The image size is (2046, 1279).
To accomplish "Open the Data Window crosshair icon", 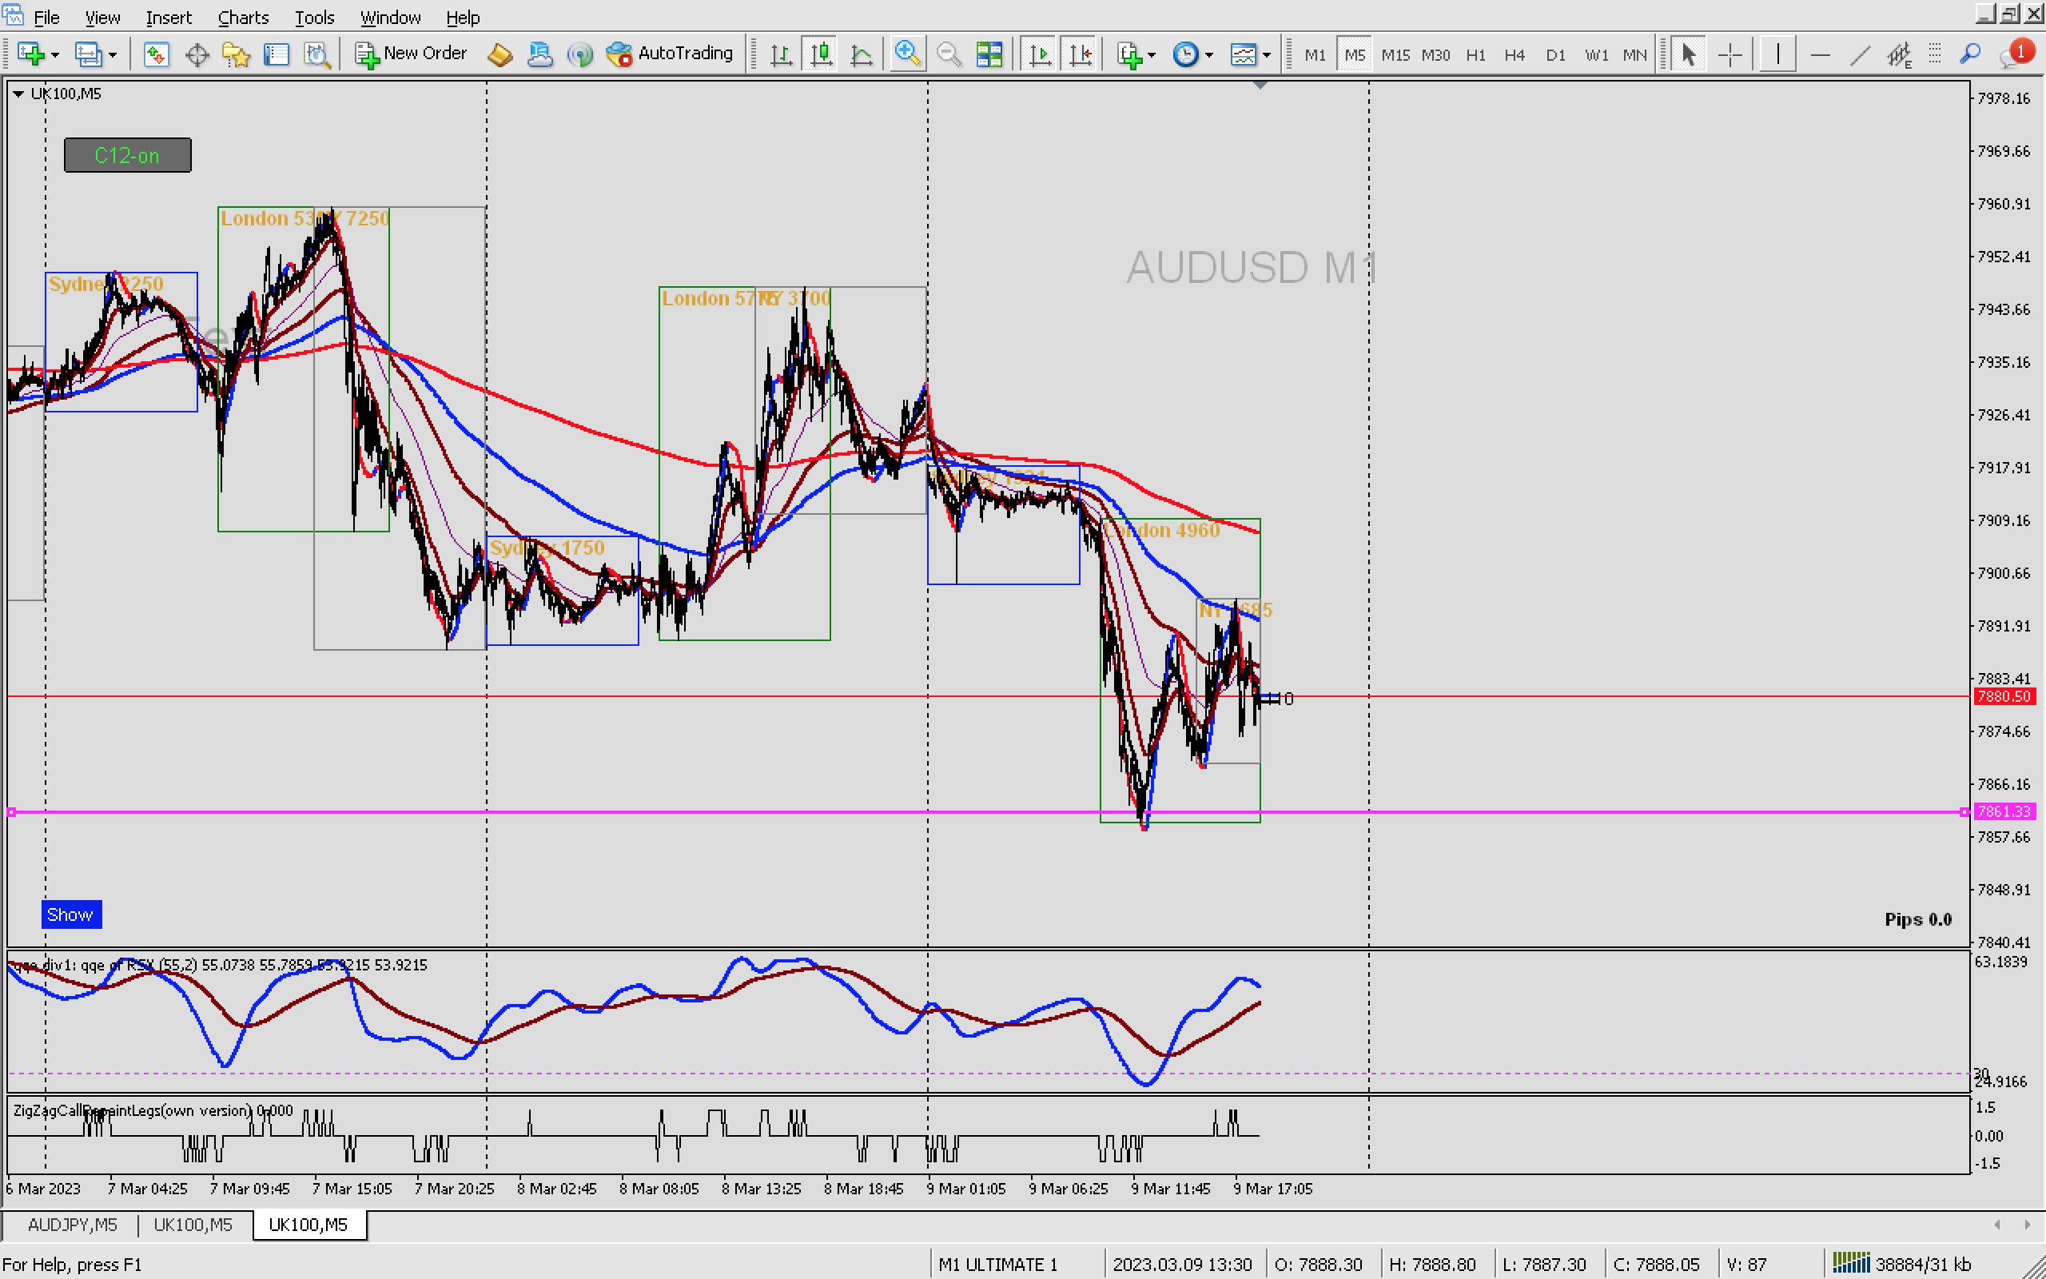I will point(197,55).
